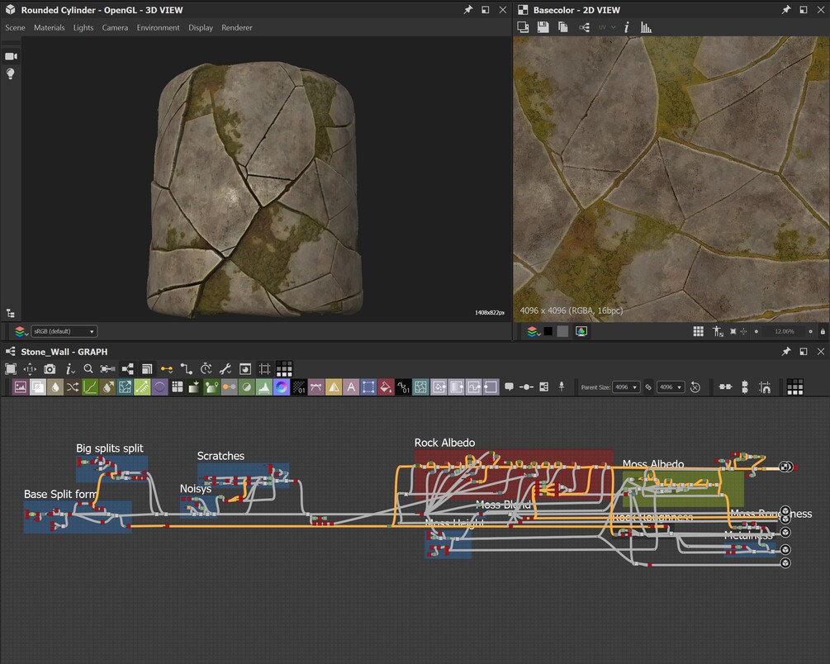Click the graph screenshot camera icon

coord(50,368)
